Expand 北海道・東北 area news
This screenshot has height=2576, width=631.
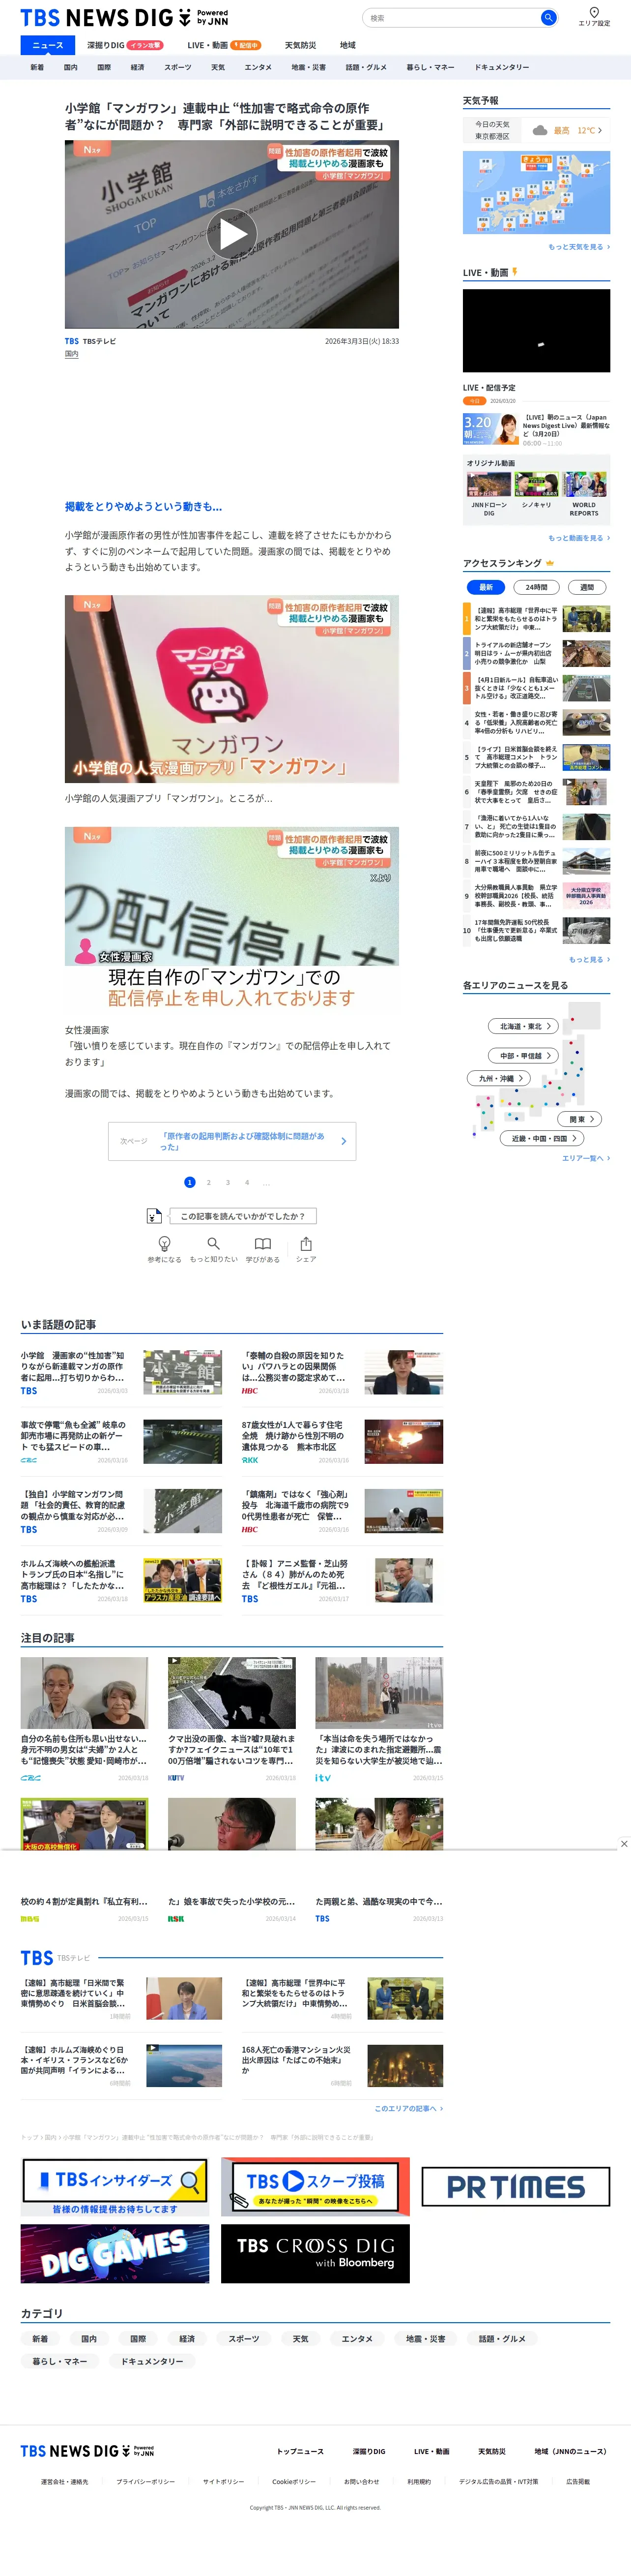[x=523, y=1026]
